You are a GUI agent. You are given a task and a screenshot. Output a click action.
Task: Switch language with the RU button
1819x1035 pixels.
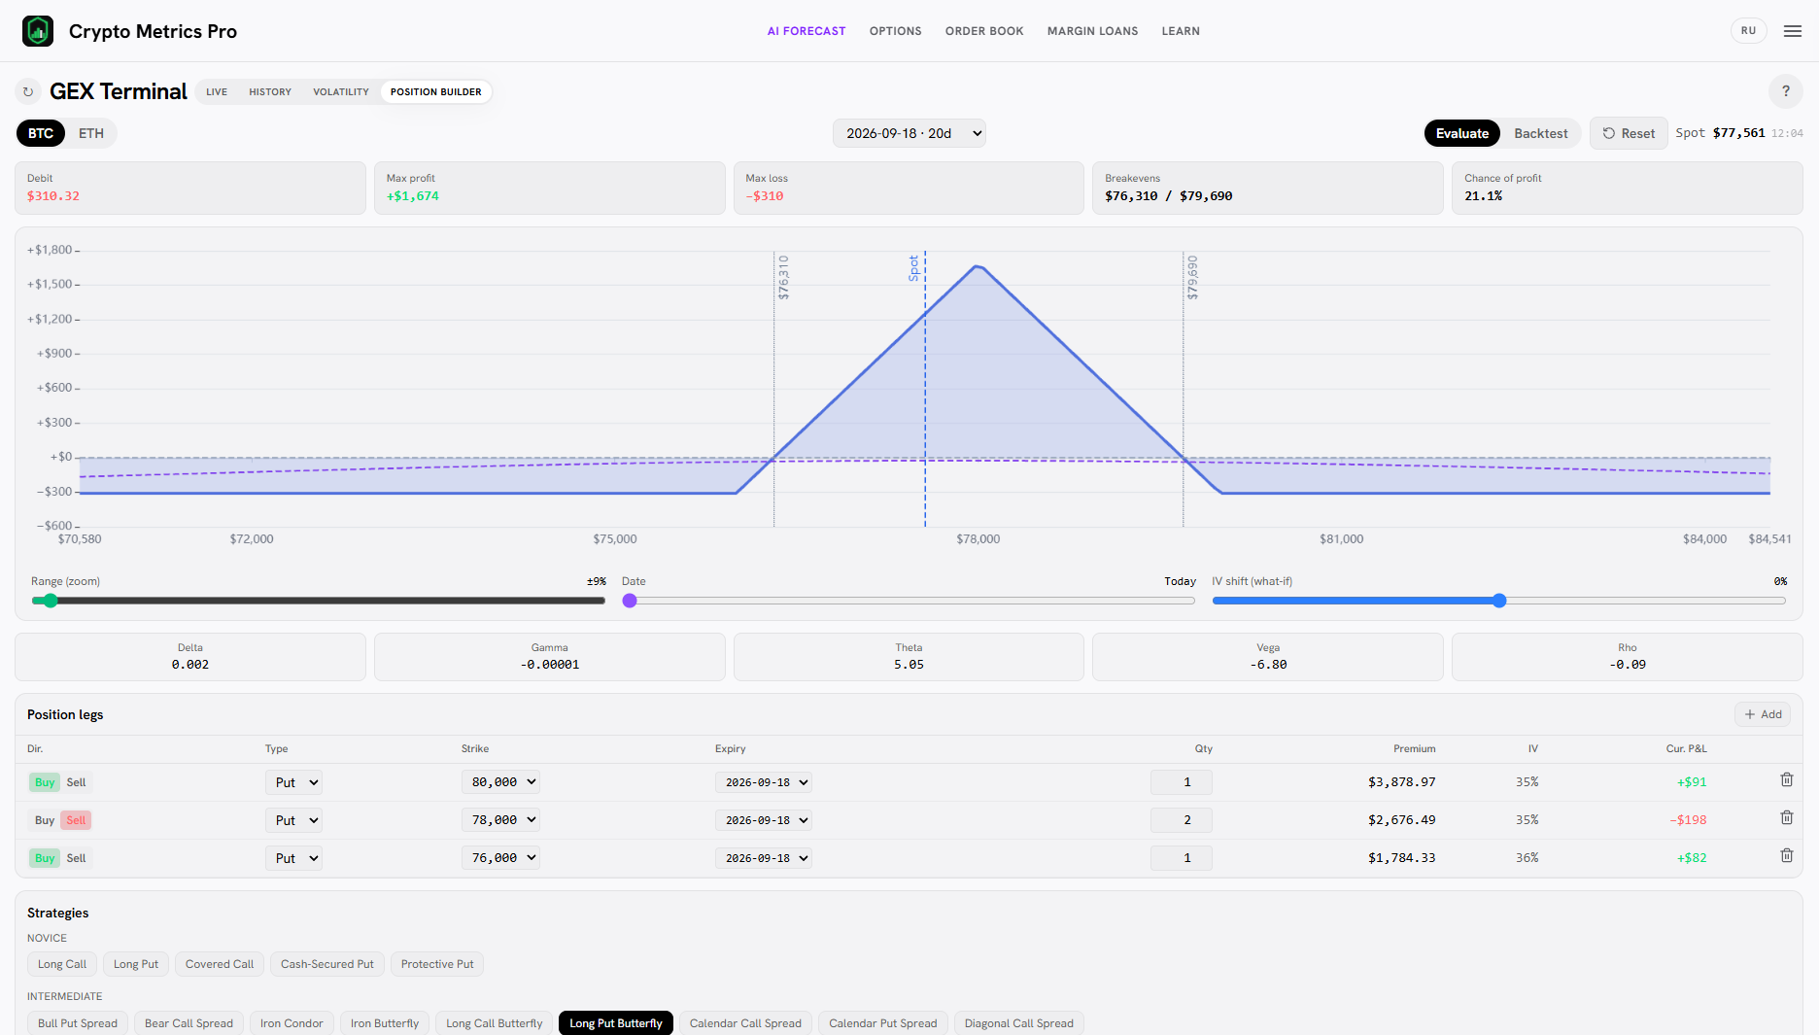[x=1748, y=31]
